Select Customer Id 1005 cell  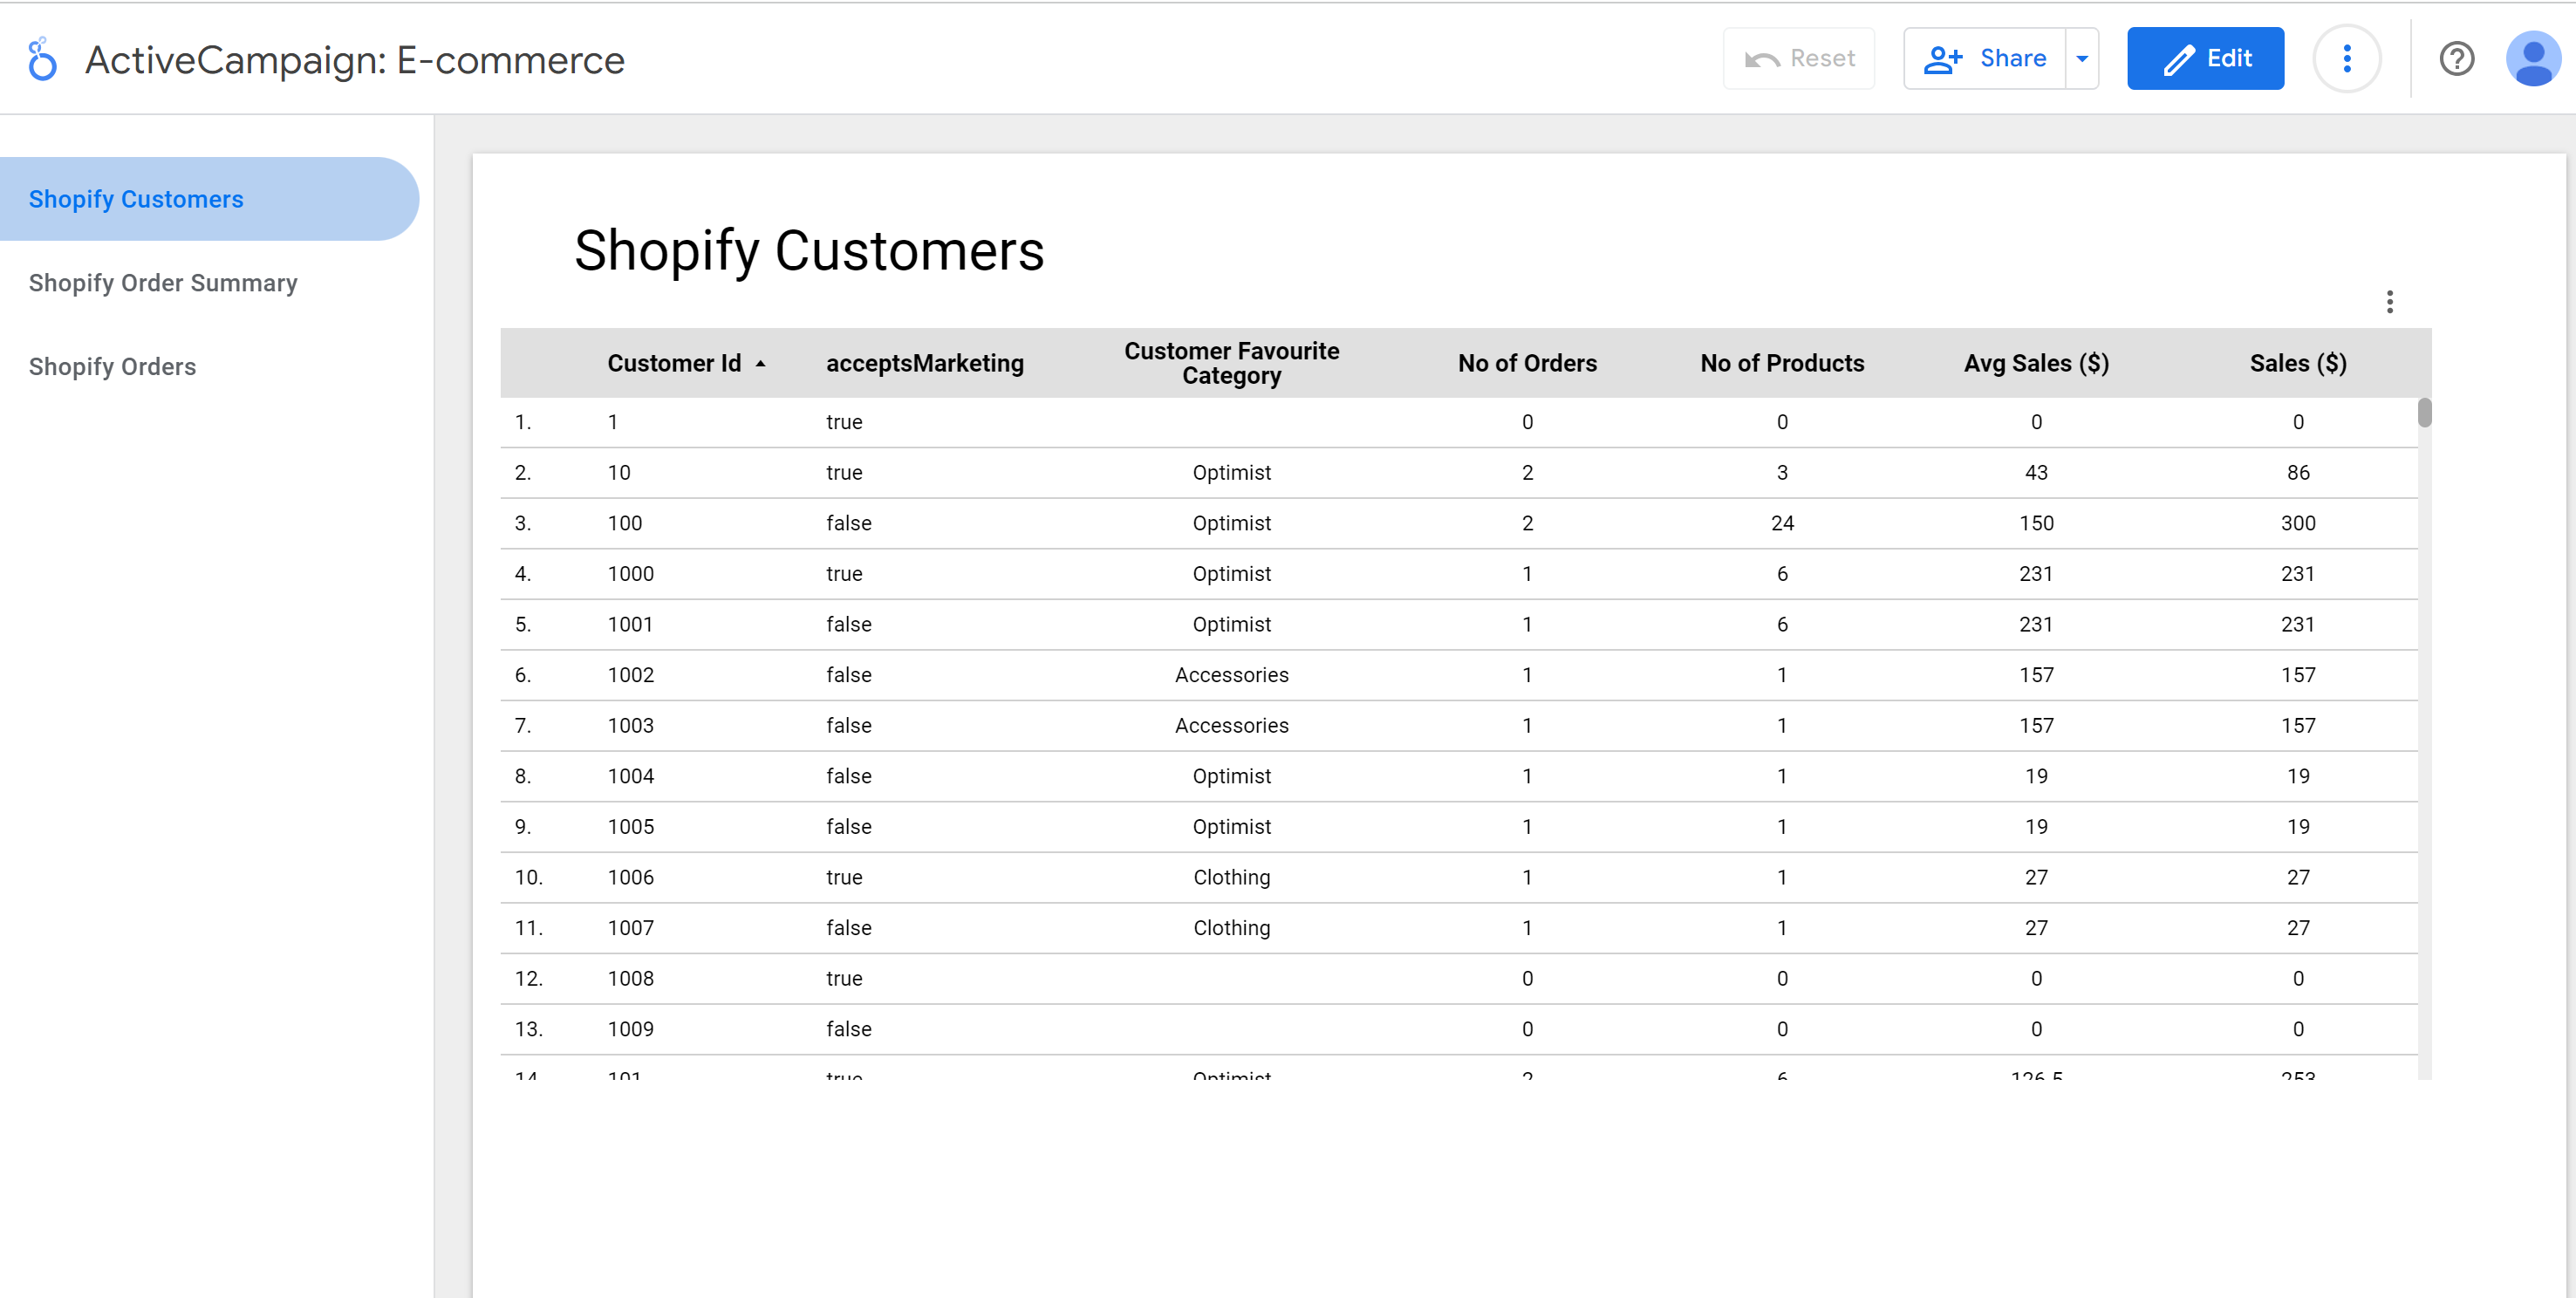tap(630, 827)
